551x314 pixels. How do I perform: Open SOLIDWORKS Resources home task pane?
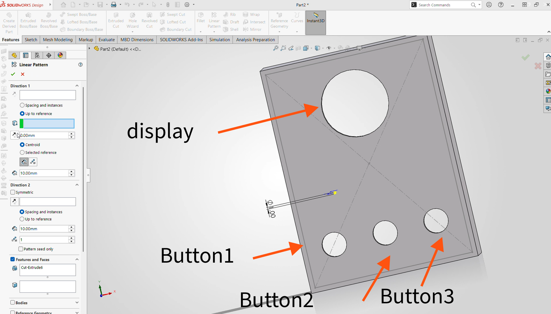click(548, 57)
